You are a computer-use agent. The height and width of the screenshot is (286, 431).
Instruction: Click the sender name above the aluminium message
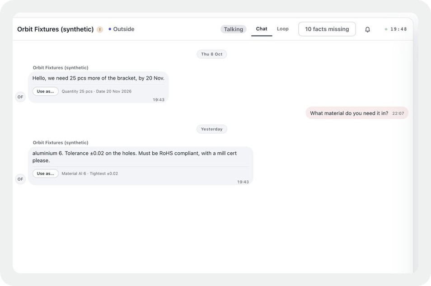tap(61, 143)
